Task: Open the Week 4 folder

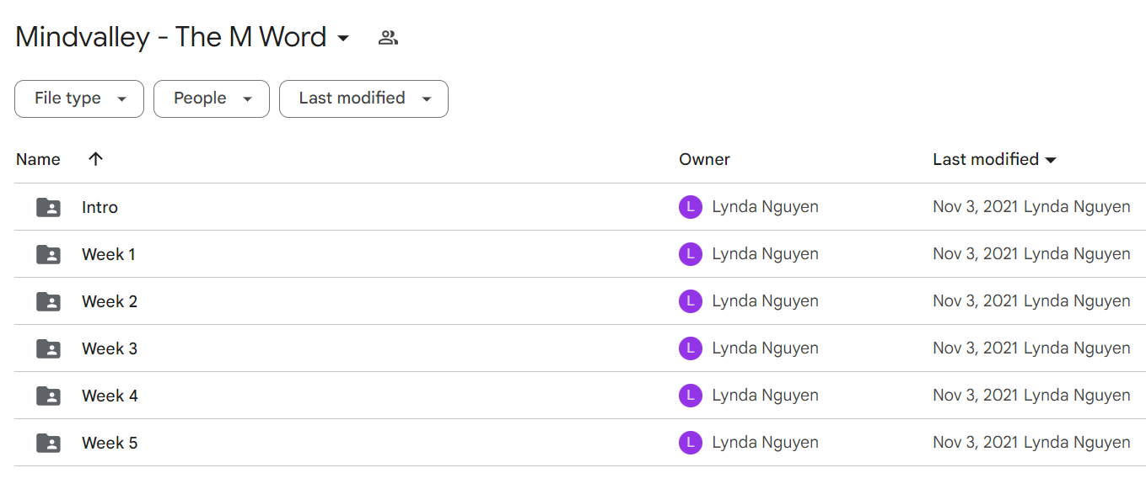Action: click(x=110, y=396)
